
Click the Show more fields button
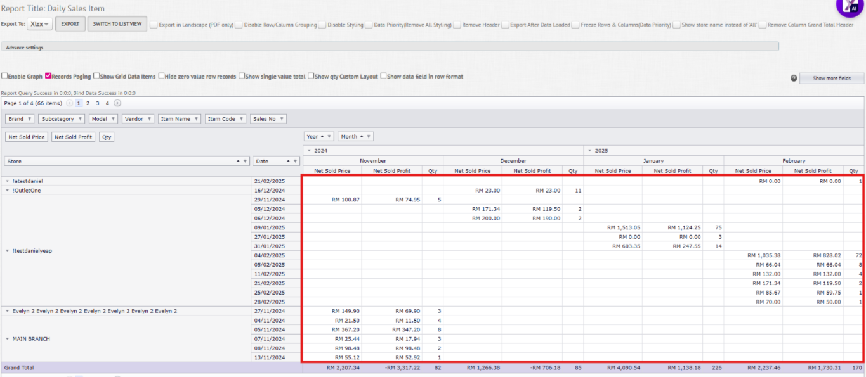point(831,79)
